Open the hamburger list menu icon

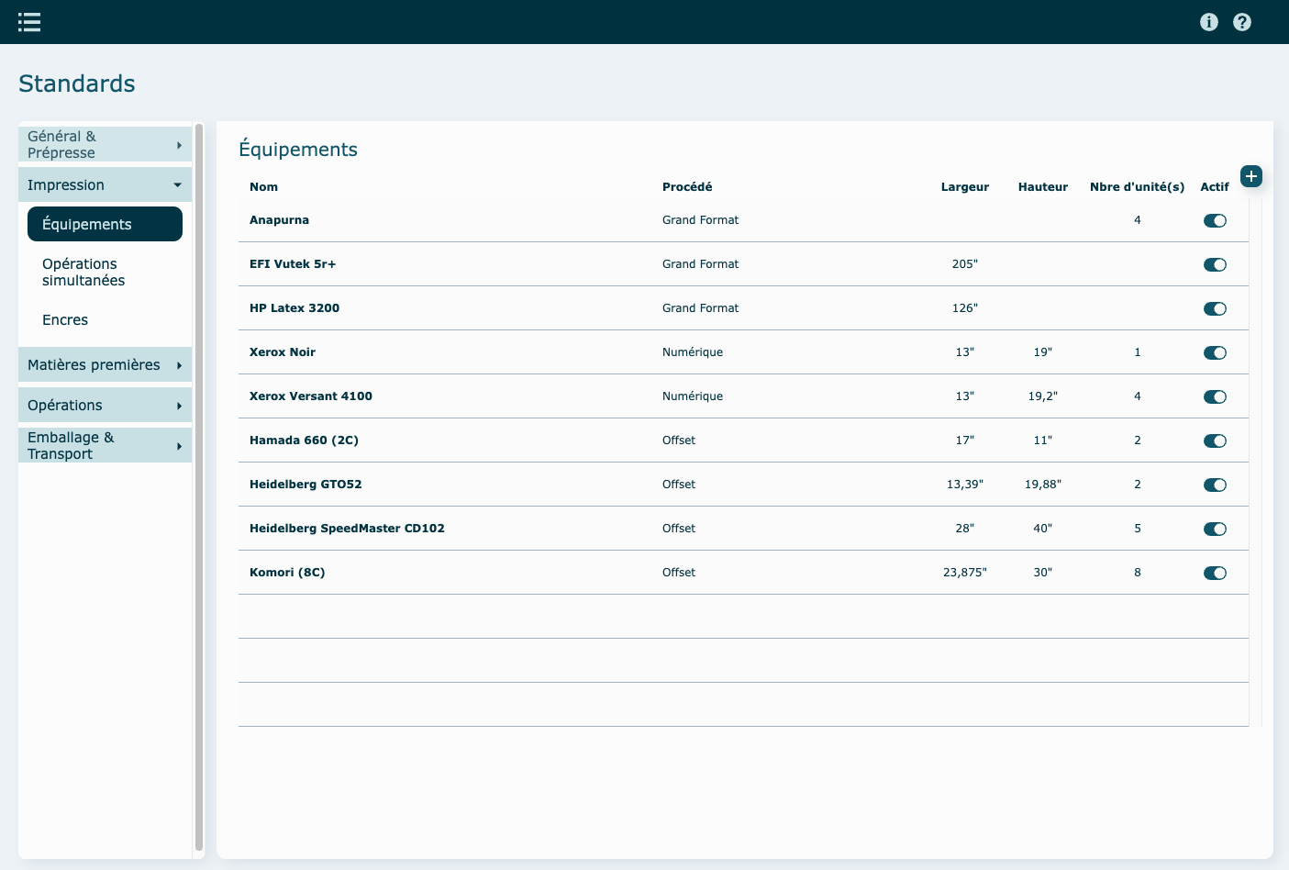[29, 22]
